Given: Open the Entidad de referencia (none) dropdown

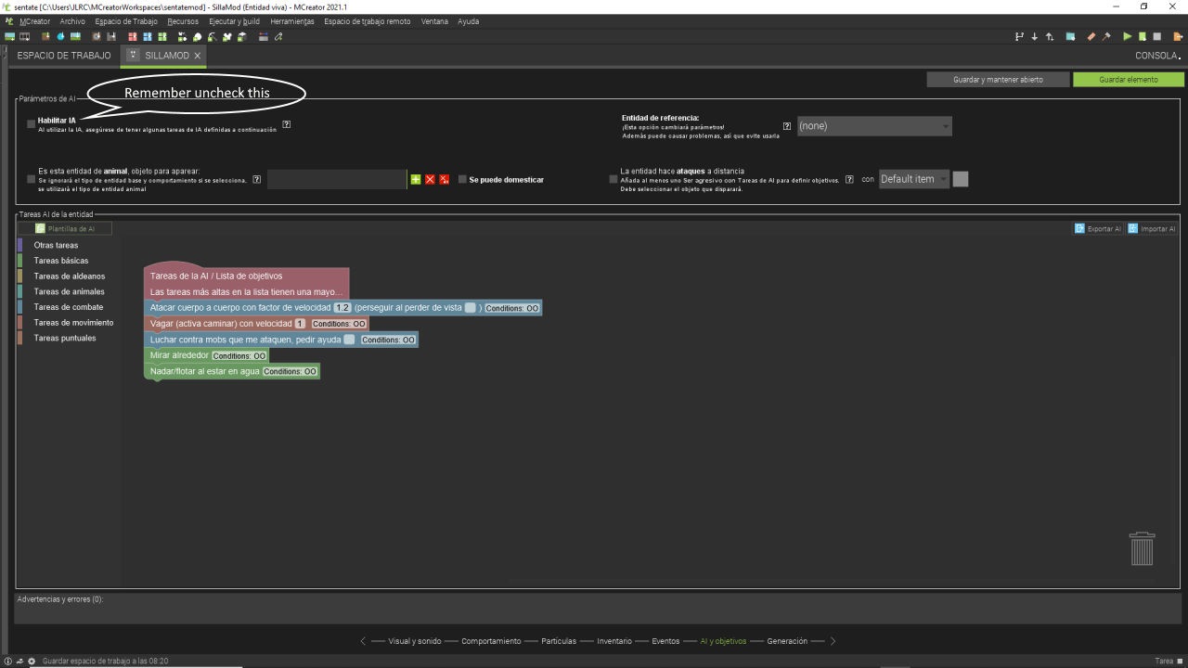Looking at the screenshot, I should pyautogui.click(x=874, y=126).
